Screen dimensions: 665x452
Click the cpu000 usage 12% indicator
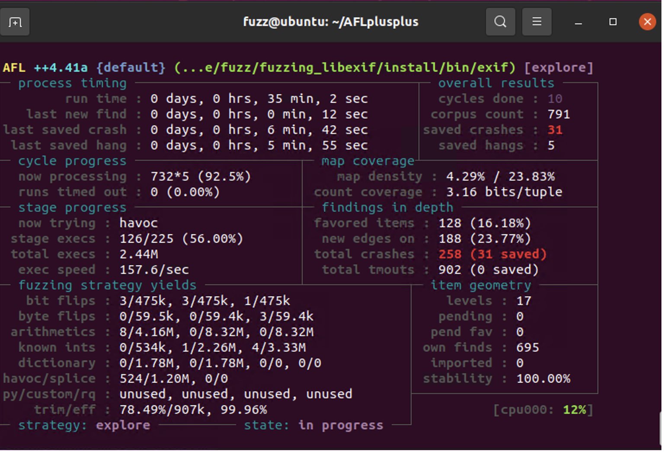[x=574, y=410]
